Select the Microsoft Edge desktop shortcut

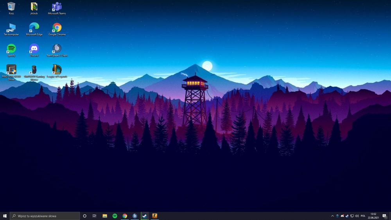pos(34,29)
